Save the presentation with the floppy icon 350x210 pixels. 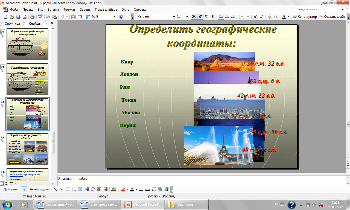point(18,17)
